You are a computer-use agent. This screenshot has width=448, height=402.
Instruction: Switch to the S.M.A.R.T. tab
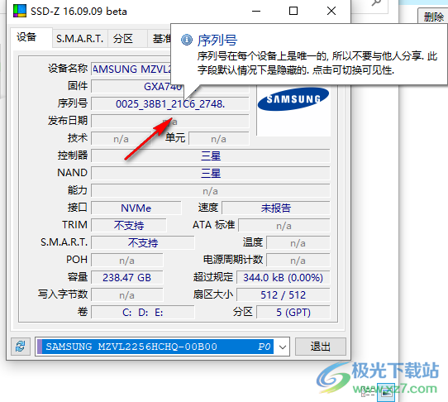tap(79, 38)
